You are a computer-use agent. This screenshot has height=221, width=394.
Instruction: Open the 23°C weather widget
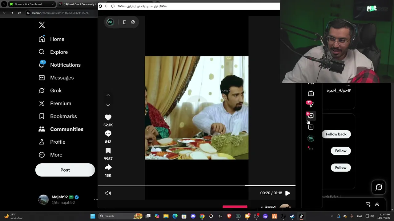point(13,216)
